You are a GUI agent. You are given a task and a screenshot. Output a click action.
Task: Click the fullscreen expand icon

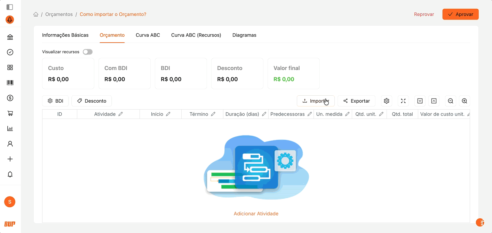click(x=403, y=101)
